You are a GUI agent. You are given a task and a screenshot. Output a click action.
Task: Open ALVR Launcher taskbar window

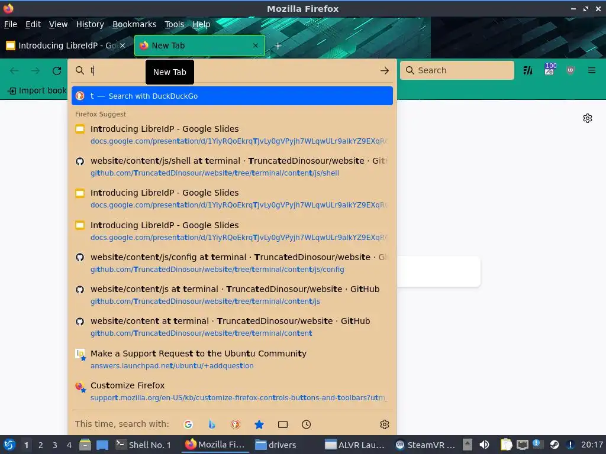coord(355,445)
